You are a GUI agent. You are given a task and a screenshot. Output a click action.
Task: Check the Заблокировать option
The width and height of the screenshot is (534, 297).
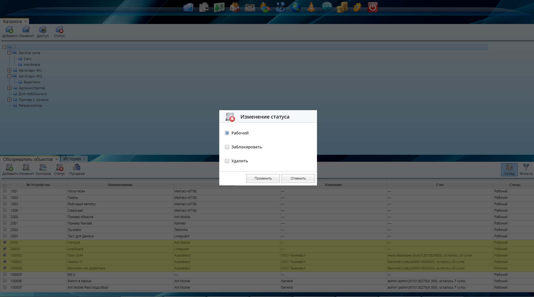(227, 147)
